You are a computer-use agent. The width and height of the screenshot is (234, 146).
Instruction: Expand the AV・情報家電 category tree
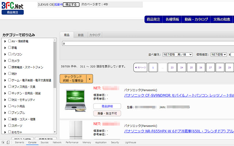tap(5, 41)
